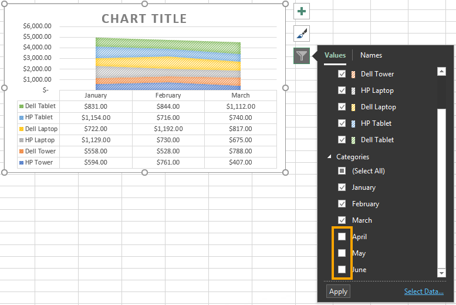Screen dimensions: 456x305
Task: Click the Dell Tablet legend key in table
Action: pyautogui.click(x=21, y=106)
